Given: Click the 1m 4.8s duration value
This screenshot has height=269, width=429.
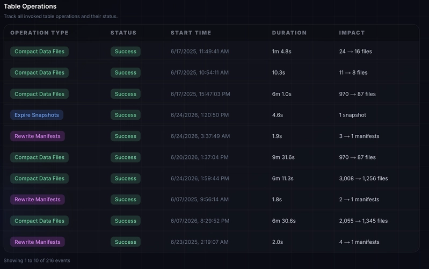Looking at the screenshot, I should 281,52.
